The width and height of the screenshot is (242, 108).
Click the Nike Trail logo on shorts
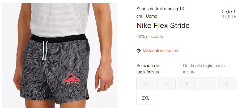point(71,79)
